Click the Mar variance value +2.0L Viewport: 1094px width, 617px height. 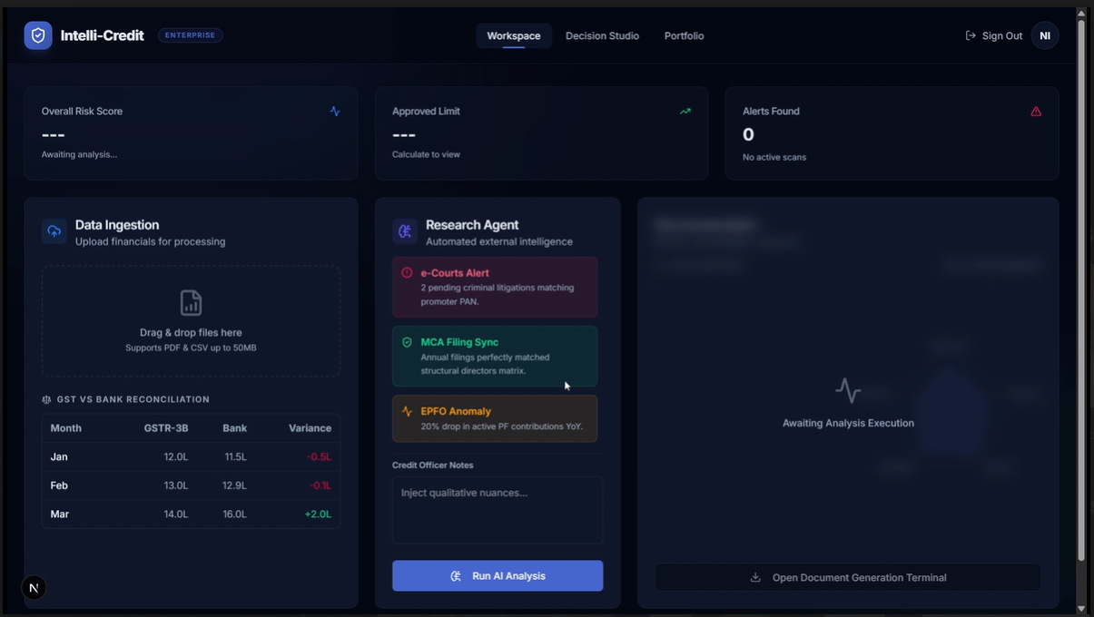pyautogui.click(x=318, y=514)
